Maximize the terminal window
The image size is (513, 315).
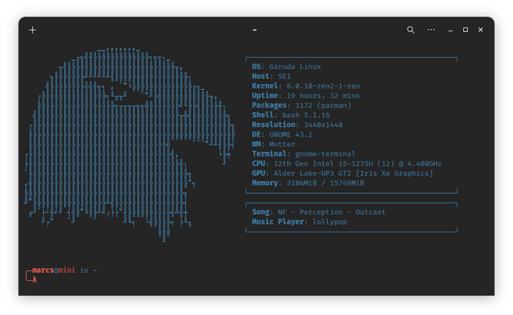coord(465,30)
